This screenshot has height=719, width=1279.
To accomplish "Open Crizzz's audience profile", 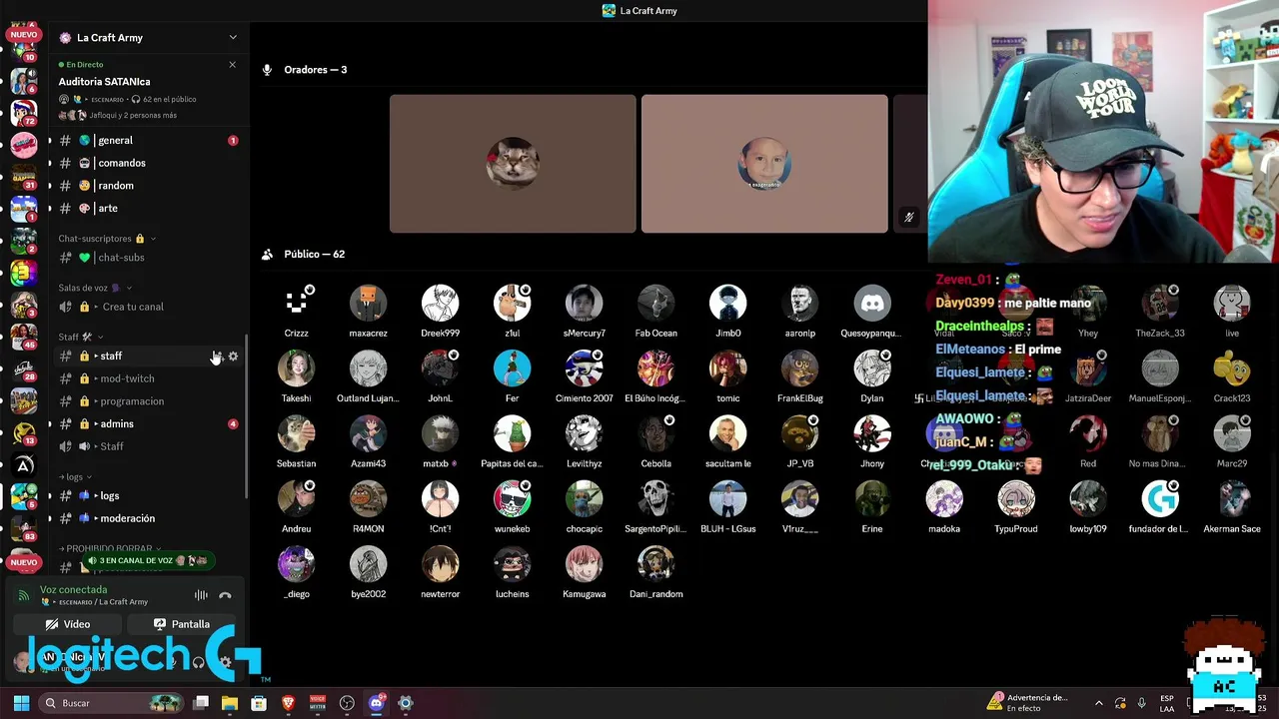I will (296, 304).
